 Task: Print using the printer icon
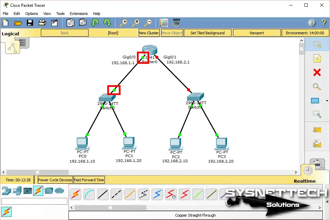[x=42, y=23]
